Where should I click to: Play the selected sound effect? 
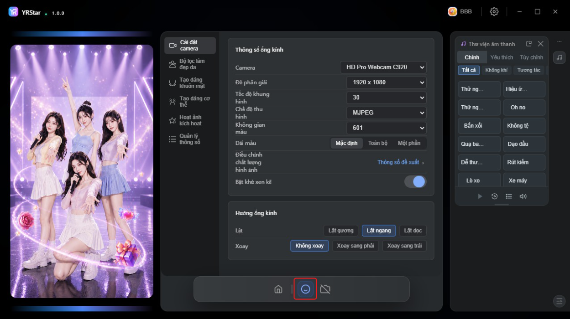click(x=480, y=196)
